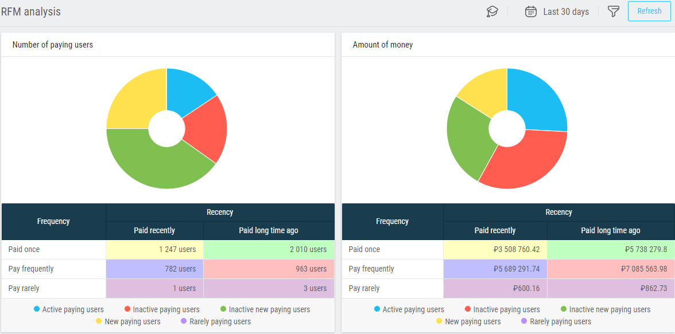Click the Refresh button

tap(649, 11)
